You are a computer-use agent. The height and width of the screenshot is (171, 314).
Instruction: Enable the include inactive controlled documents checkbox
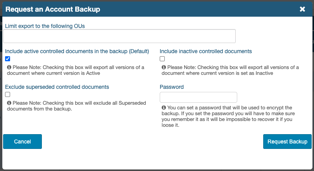coord(162,59)
